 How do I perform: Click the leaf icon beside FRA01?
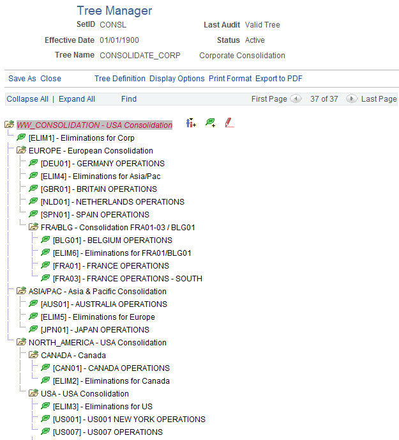(x=45, y=265)
